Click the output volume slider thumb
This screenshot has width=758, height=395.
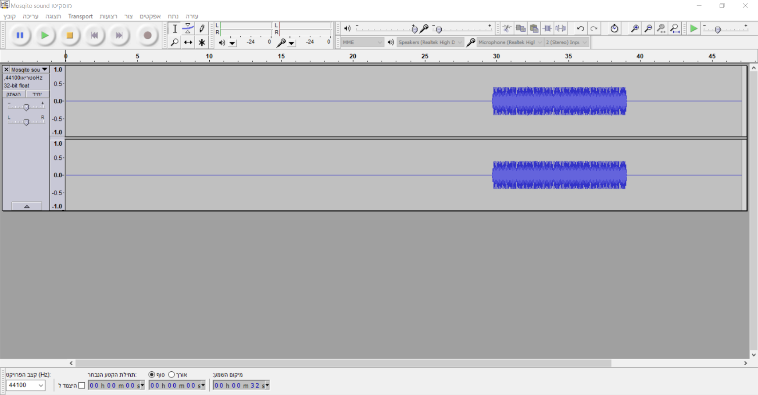(415, 29)
